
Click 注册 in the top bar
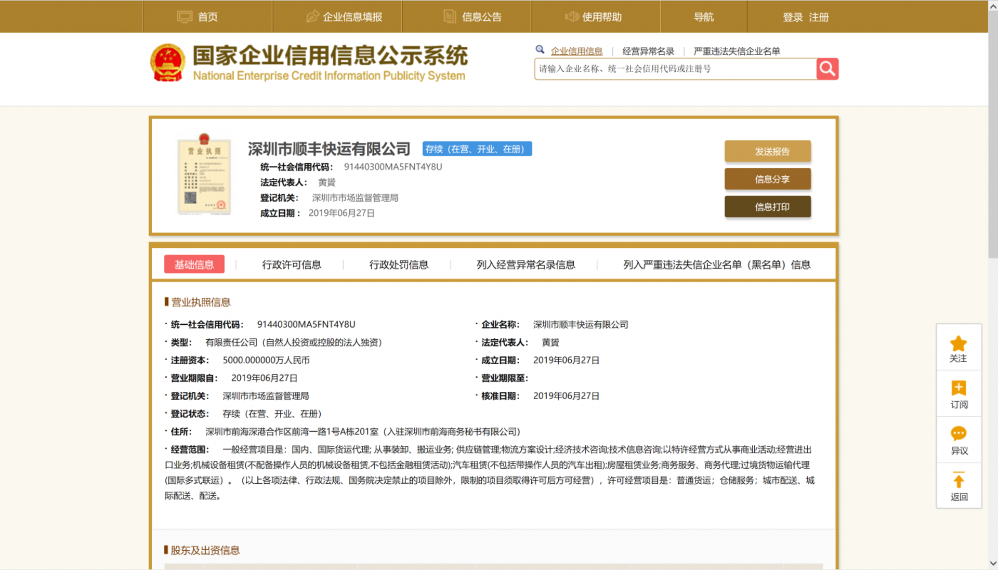pos(819,17)
